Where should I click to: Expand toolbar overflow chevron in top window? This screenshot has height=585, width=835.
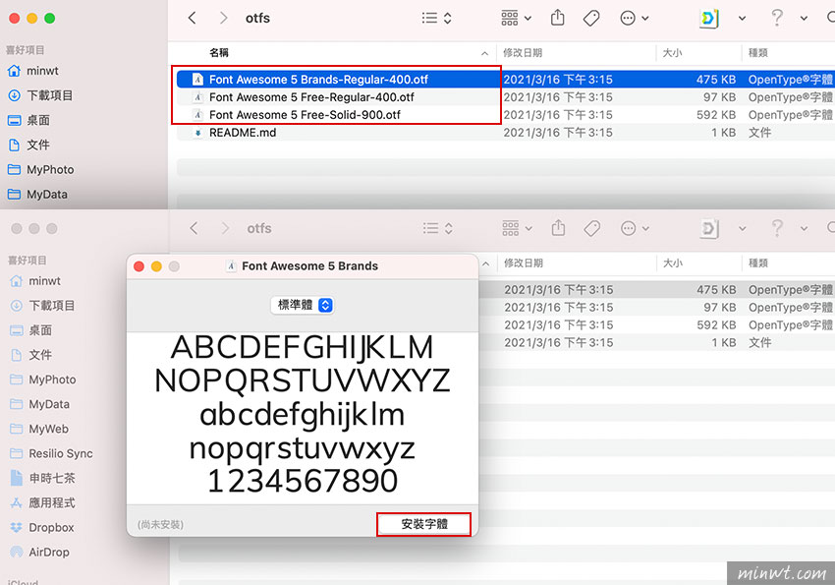click(x=804, y=18)
